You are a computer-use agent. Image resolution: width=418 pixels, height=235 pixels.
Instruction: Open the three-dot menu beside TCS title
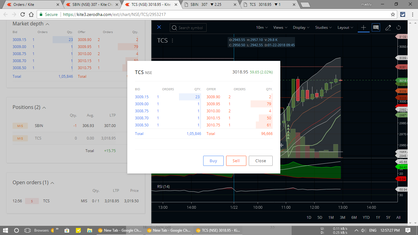click(x=173, y=40)
